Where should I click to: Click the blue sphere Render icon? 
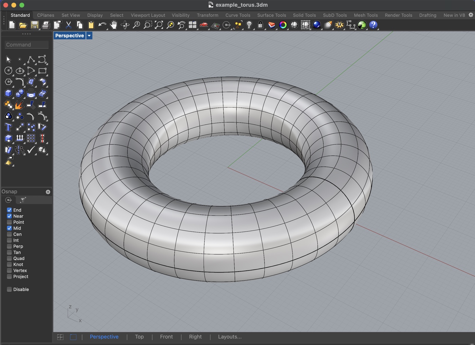point(317,25)
